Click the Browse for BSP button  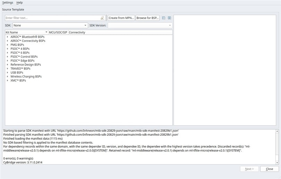(x=147, y=18)
